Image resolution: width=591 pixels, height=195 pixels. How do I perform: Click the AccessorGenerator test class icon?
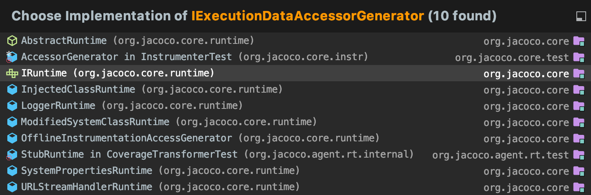pos(12,57)
